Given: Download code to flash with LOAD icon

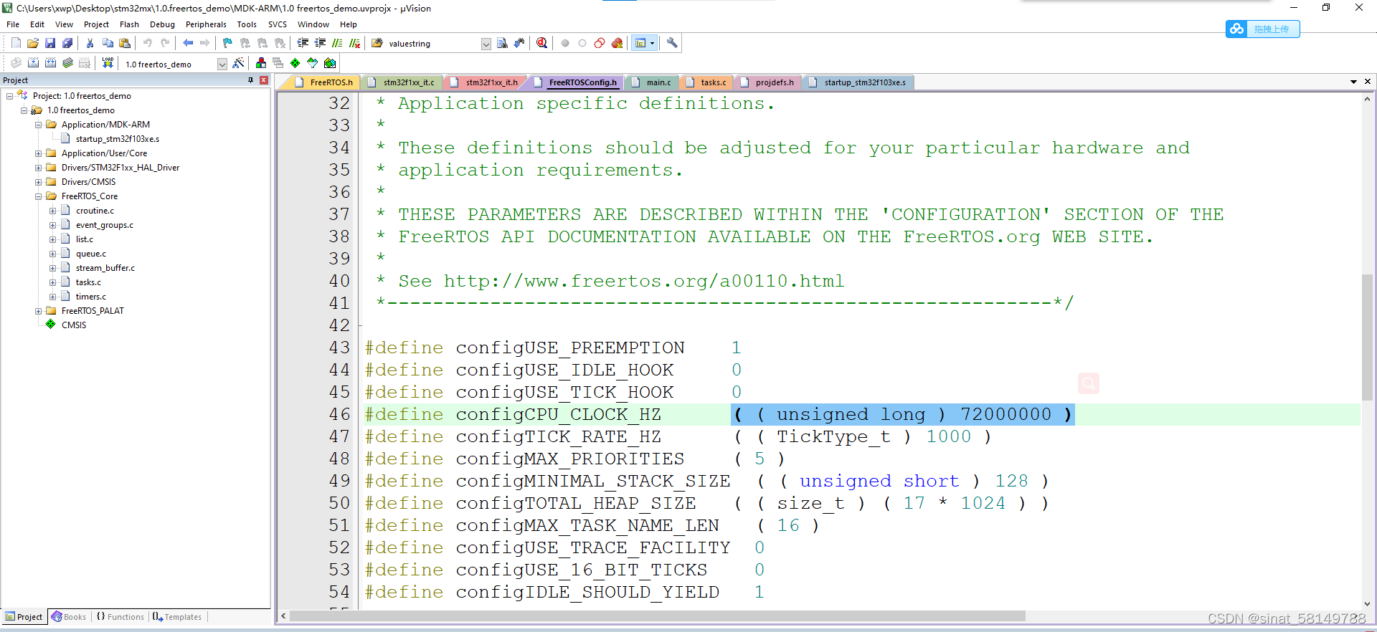Looking at the screenshot, I should coord(108,63).
